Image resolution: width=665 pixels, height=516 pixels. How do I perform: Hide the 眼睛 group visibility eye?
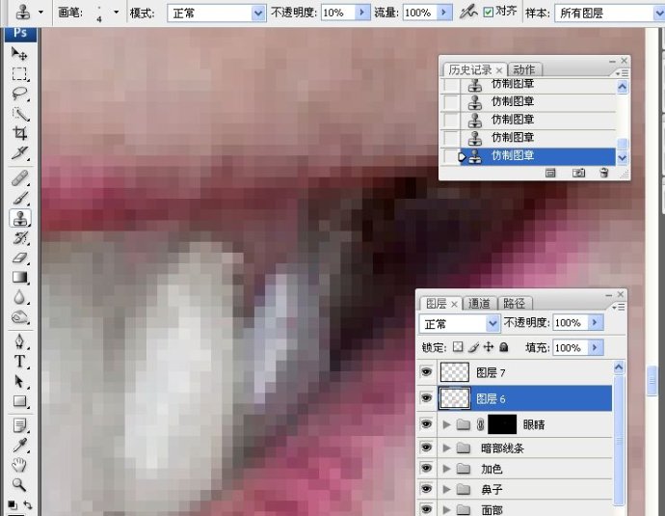426,424
